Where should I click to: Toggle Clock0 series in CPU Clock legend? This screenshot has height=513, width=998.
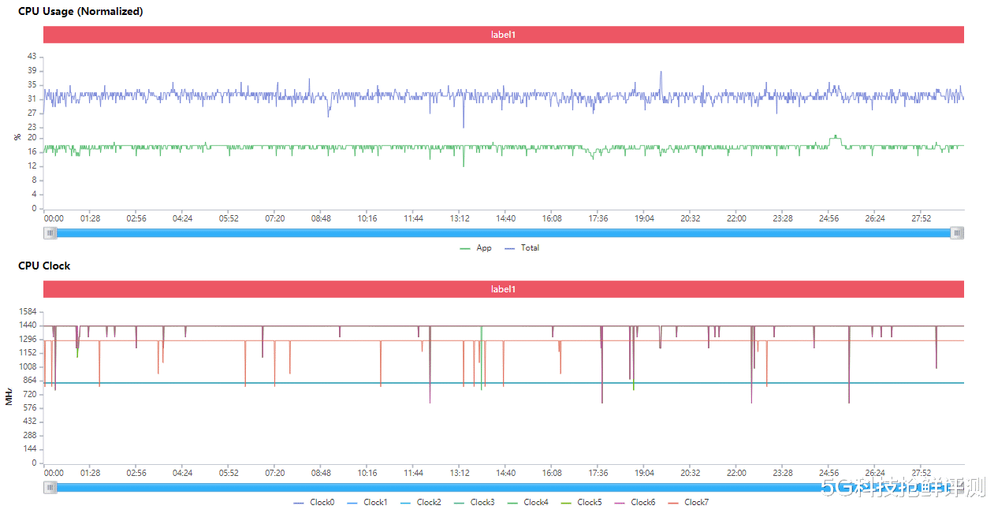click(314, 503)
